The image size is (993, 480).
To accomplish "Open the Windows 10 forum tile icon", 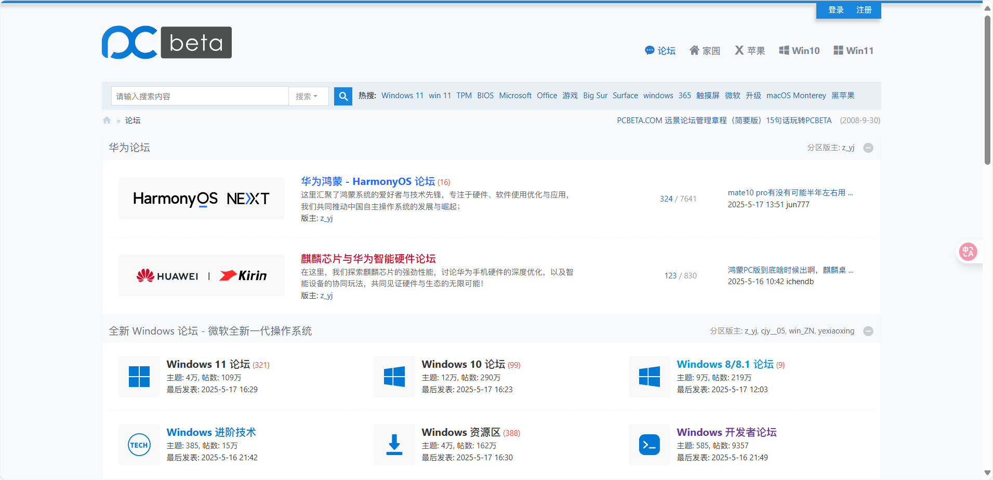I will coord(394,377).
